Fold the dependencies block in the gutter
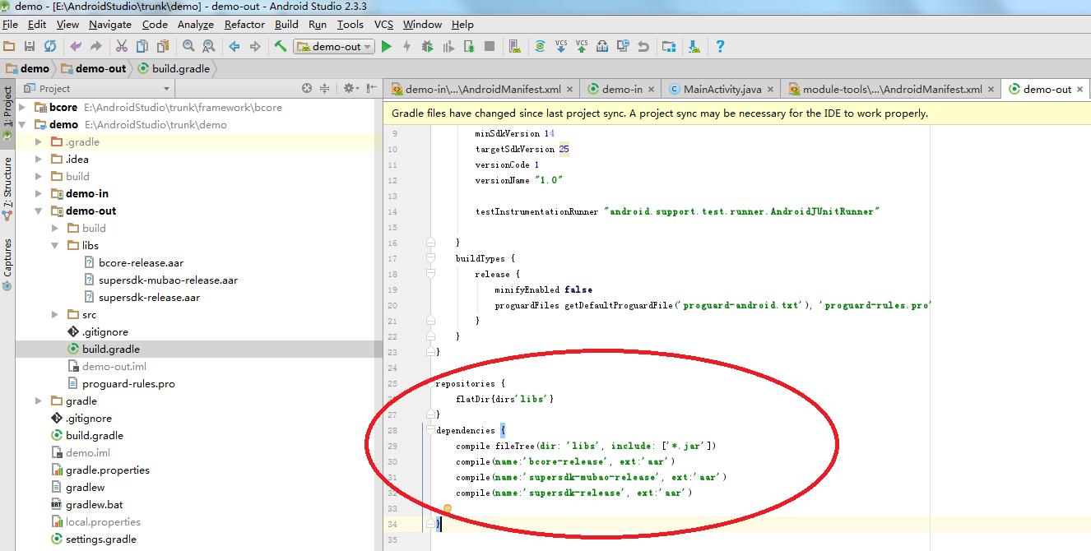 (429, 430)
